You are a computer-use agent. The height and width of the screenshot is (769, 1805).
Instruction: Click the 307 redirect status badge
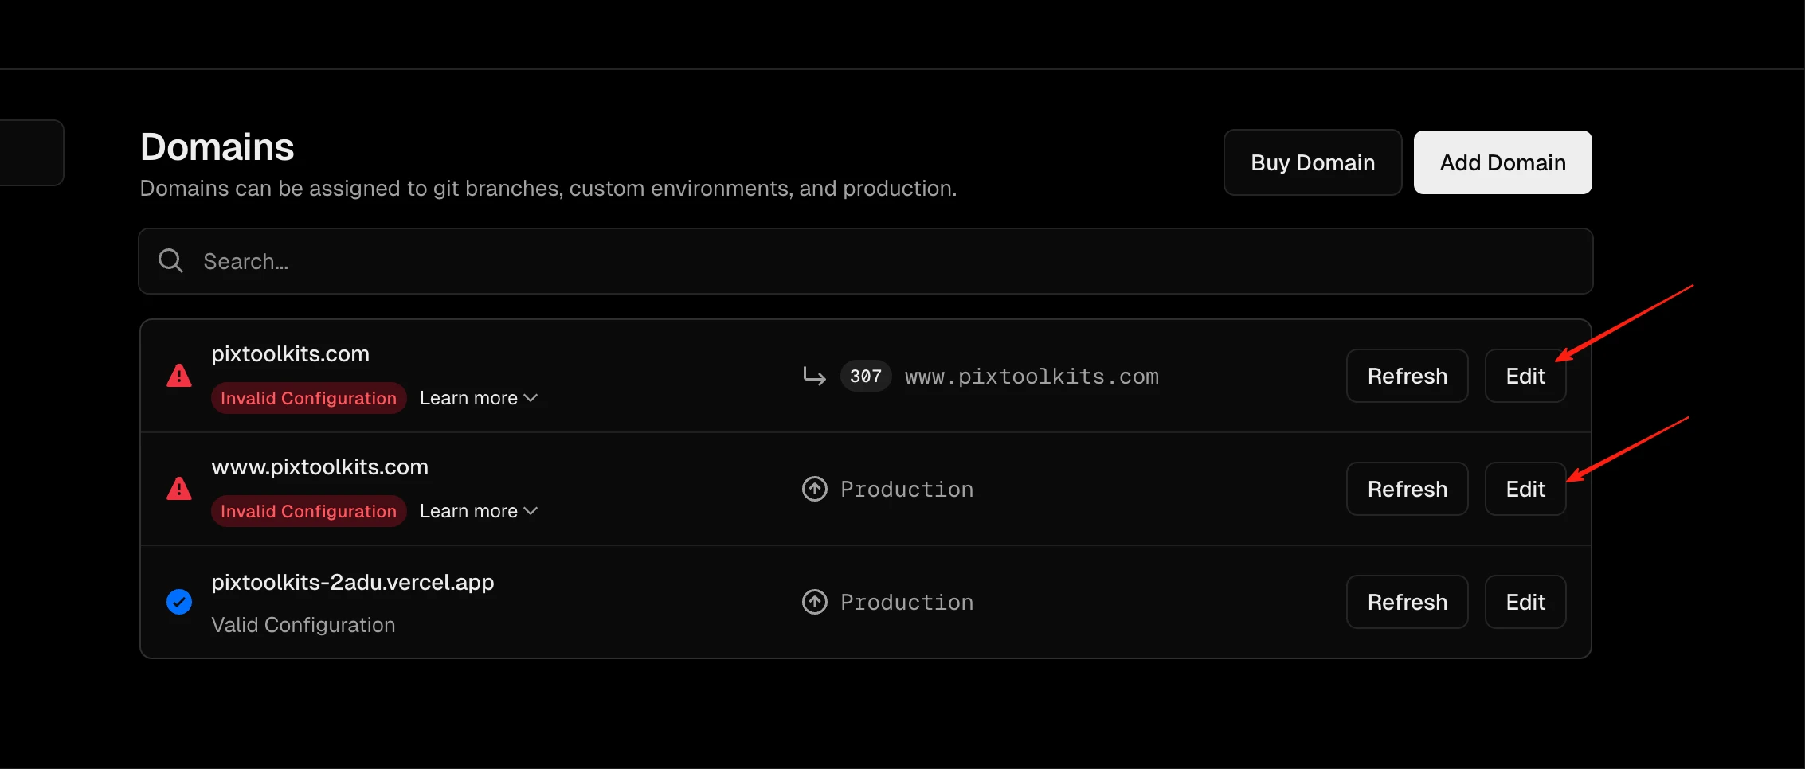(865, 376)
